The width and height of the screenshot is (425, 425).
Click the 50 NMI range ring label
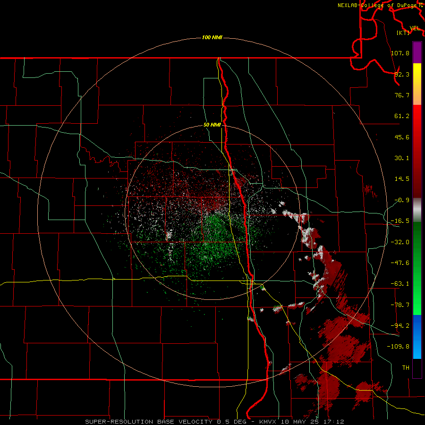point(212,125)
